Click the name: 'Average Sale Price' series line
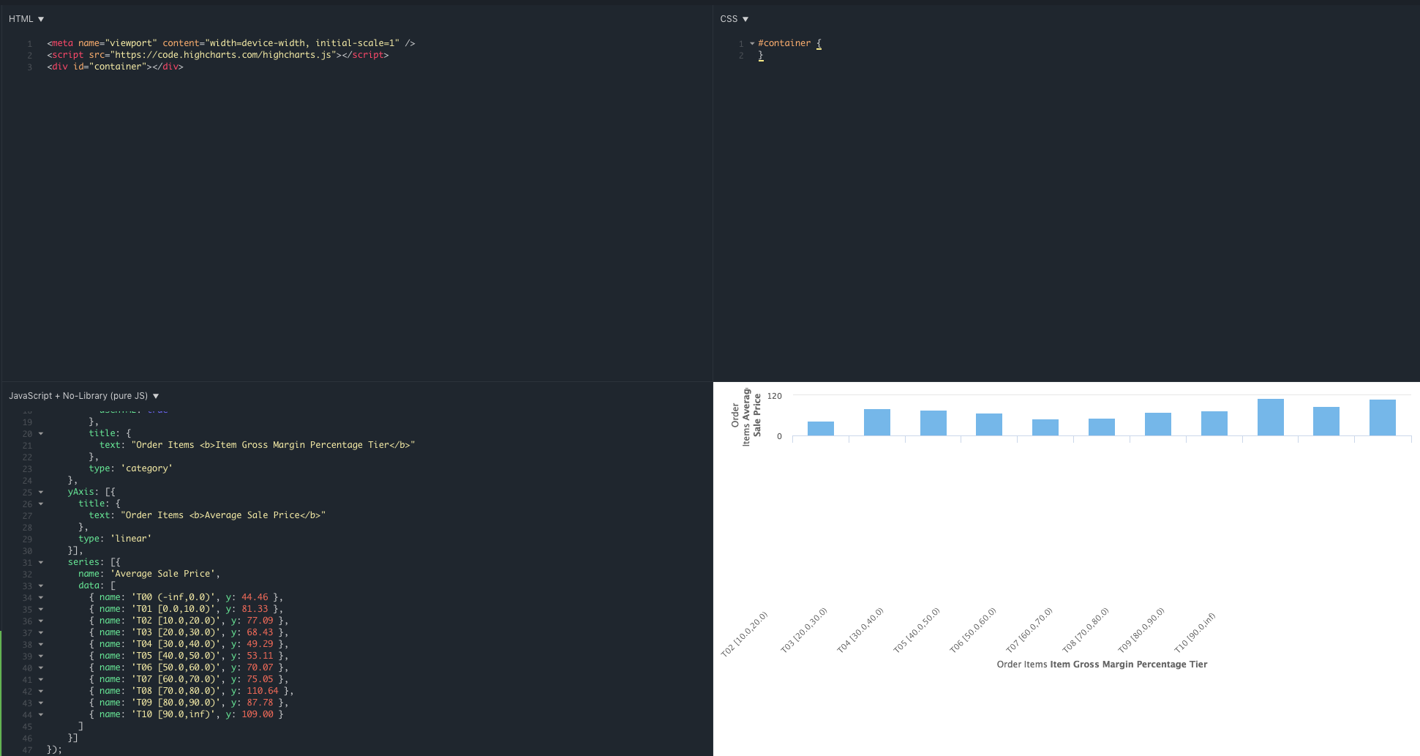The height and width of the screenshot is (756, 1420). [149, 574]
